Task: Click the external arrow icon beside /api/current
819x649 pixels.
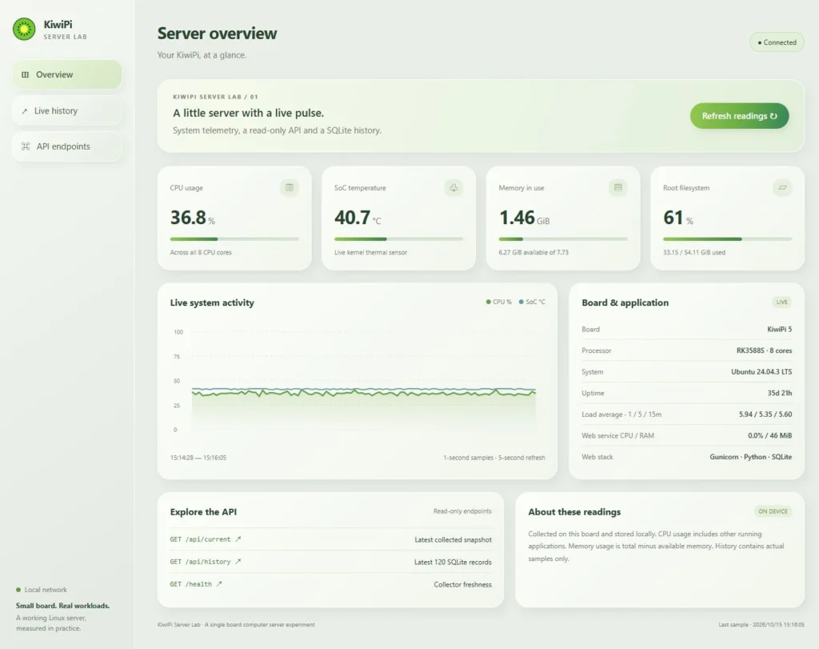Action: 238,539
